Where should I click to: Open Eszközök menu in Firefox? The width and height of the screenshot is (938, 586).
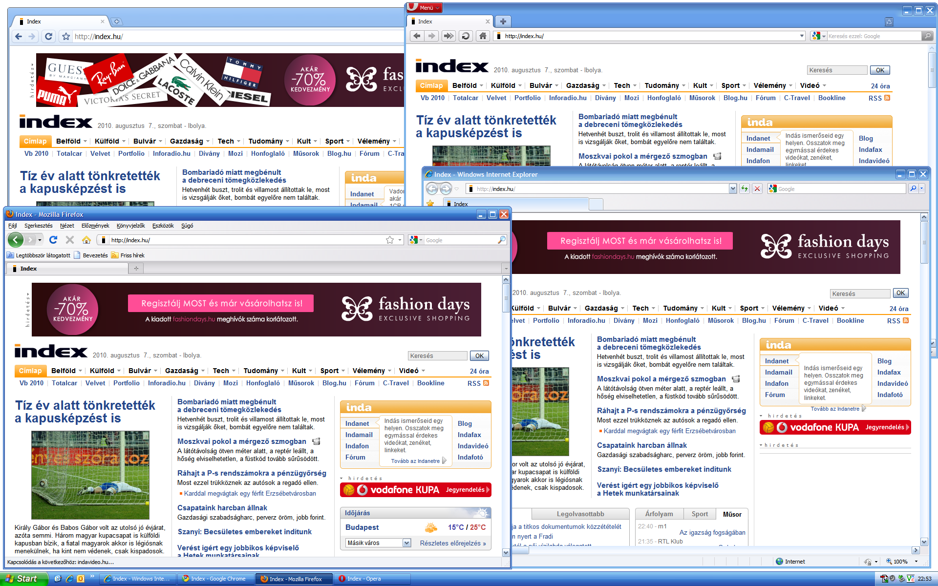click(x=163, y=226)
